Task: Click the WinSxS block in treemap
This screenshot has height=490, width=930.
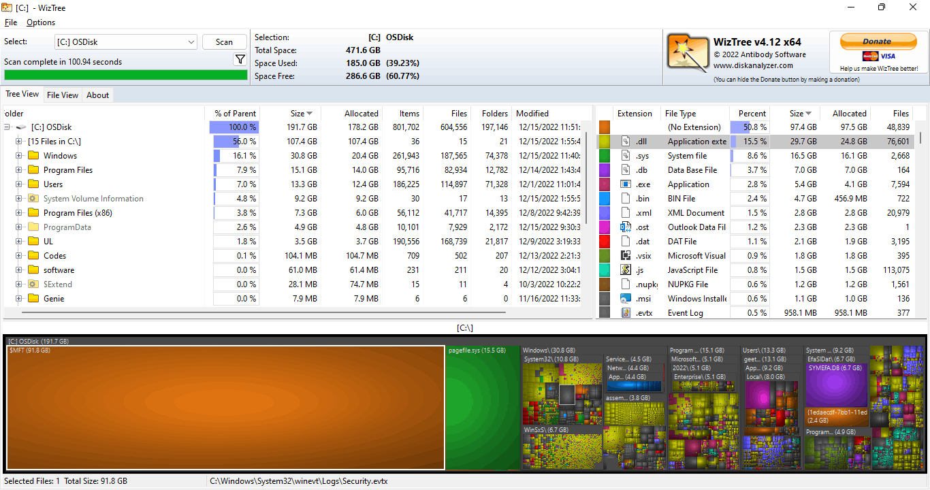Action: [x=562, y=447]
